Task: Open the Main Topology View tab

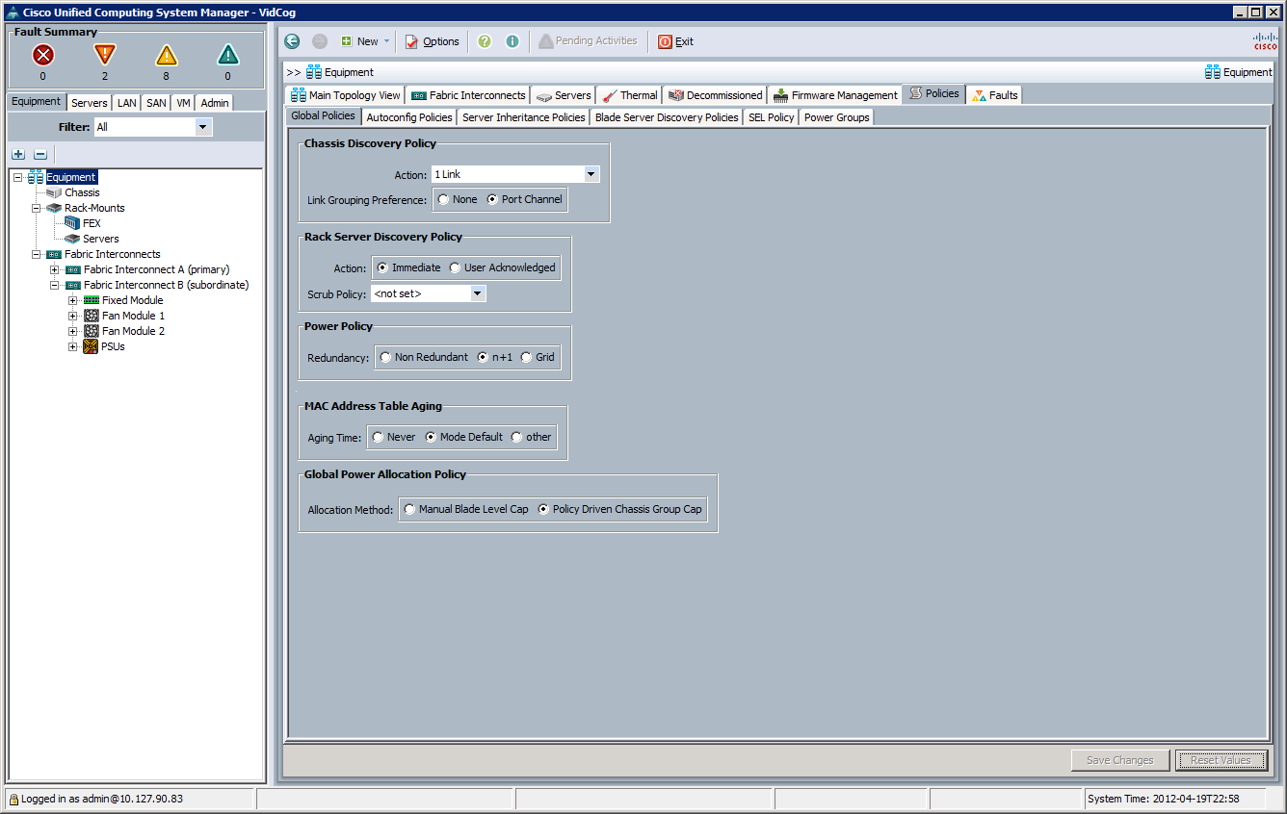Action: pos(346,95)
